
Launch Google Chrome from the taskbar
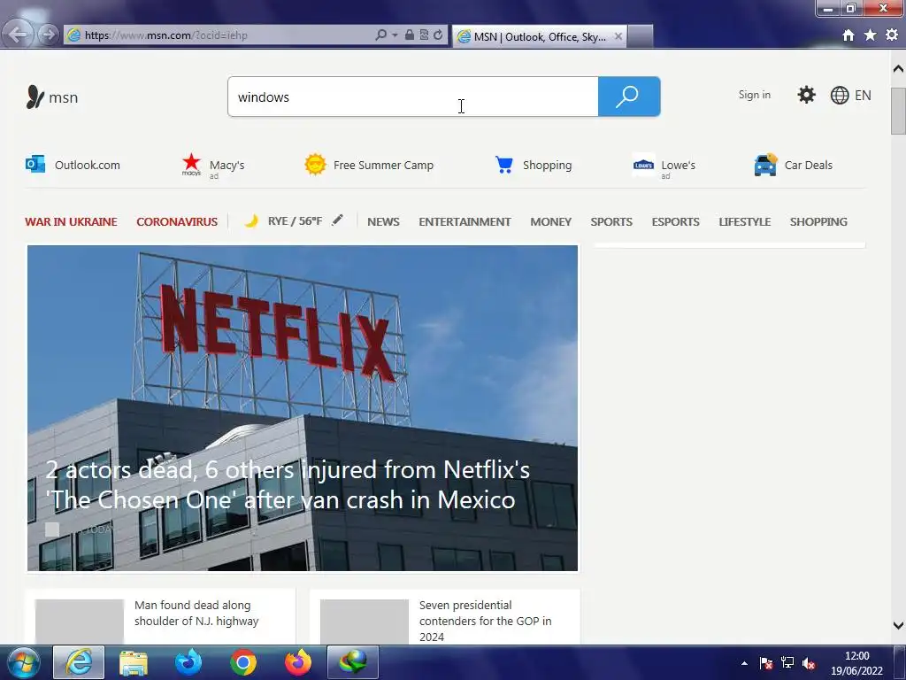coord(243,662)
